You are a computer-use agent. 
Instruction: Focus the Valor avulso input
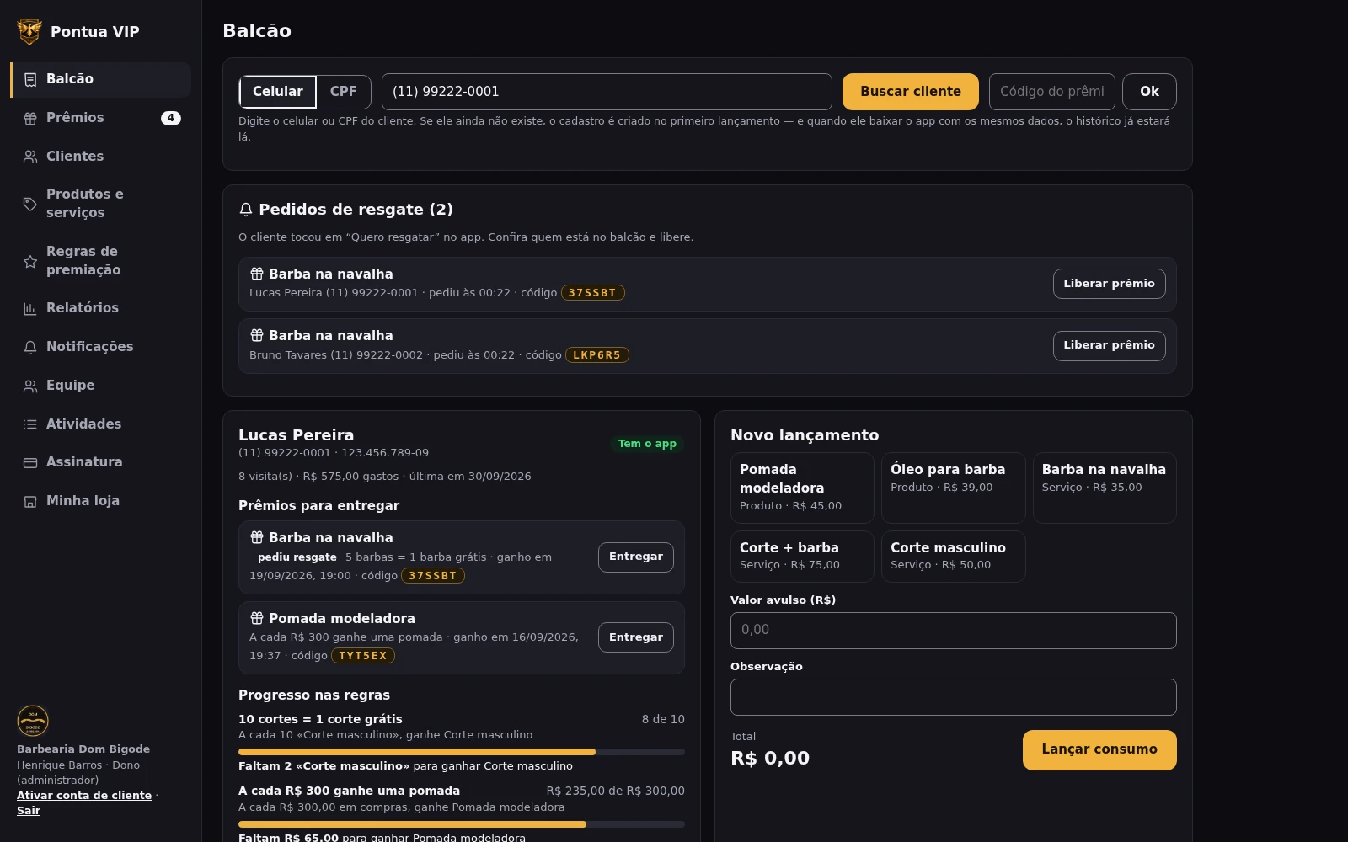(x=954, y=631)
